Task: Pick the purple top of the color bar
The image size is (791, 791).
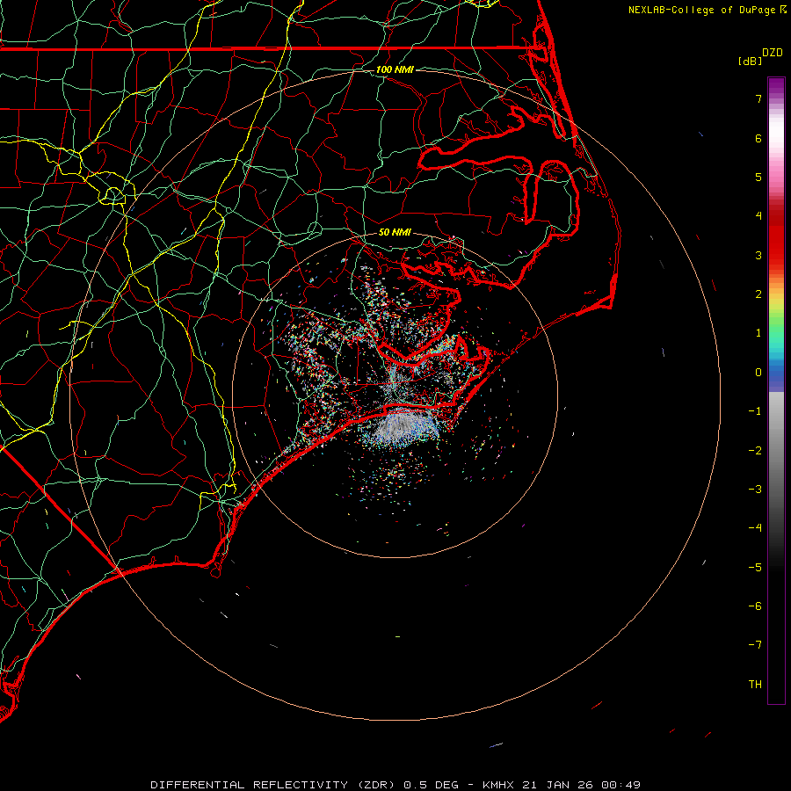Action: pos(776,83)
